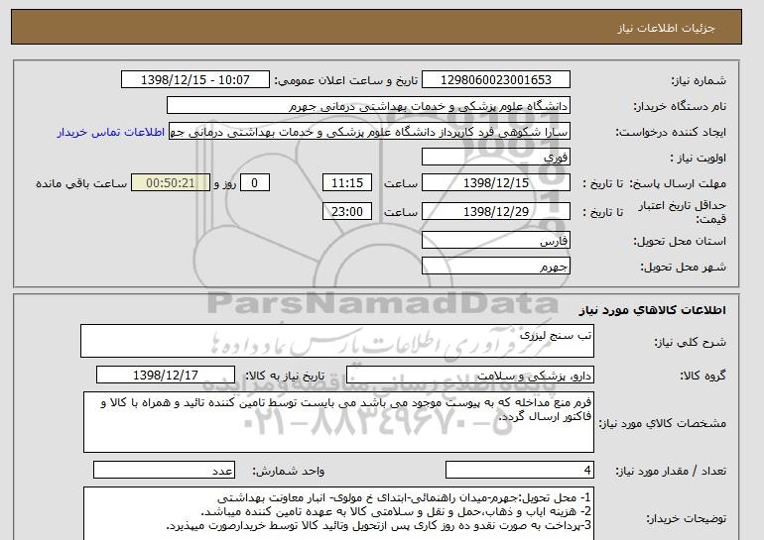Open buyer contact info link اطلاعات تماس خریدار
The width and height of the screenshot is (764, 540).
coord(111,133)
